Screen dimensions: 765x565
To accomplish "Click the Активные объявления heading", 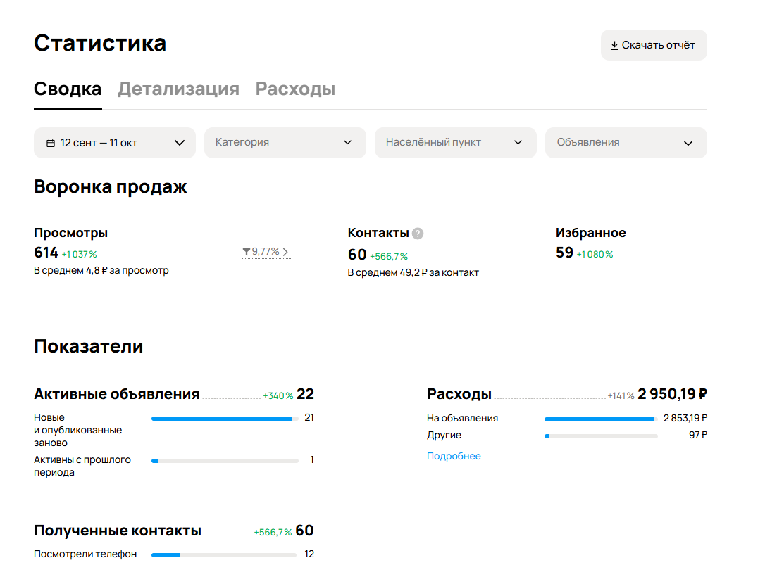I will click(x=117, y=394).
